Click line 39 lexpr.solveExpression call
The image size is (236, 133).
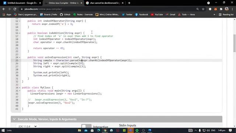click(51, 103)
